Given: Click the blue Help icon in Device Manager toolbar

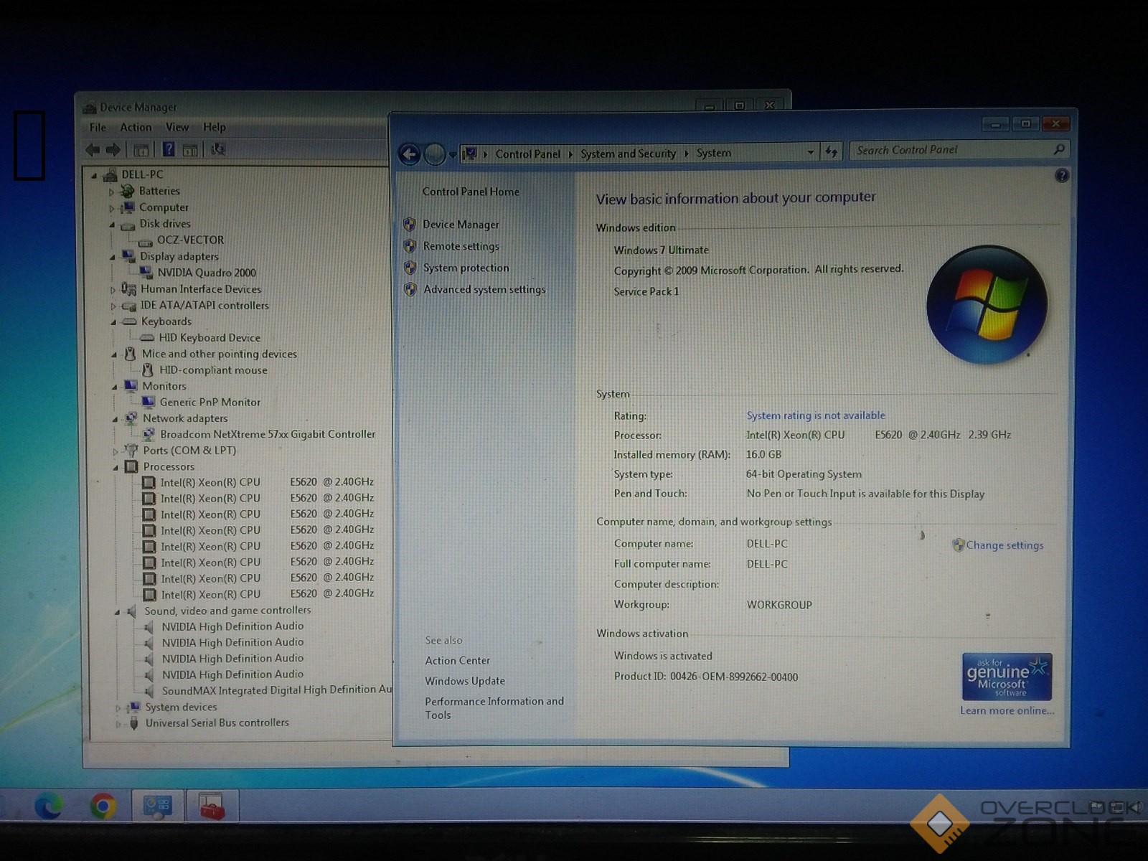Looking at the screenshot, I should 169,149.
